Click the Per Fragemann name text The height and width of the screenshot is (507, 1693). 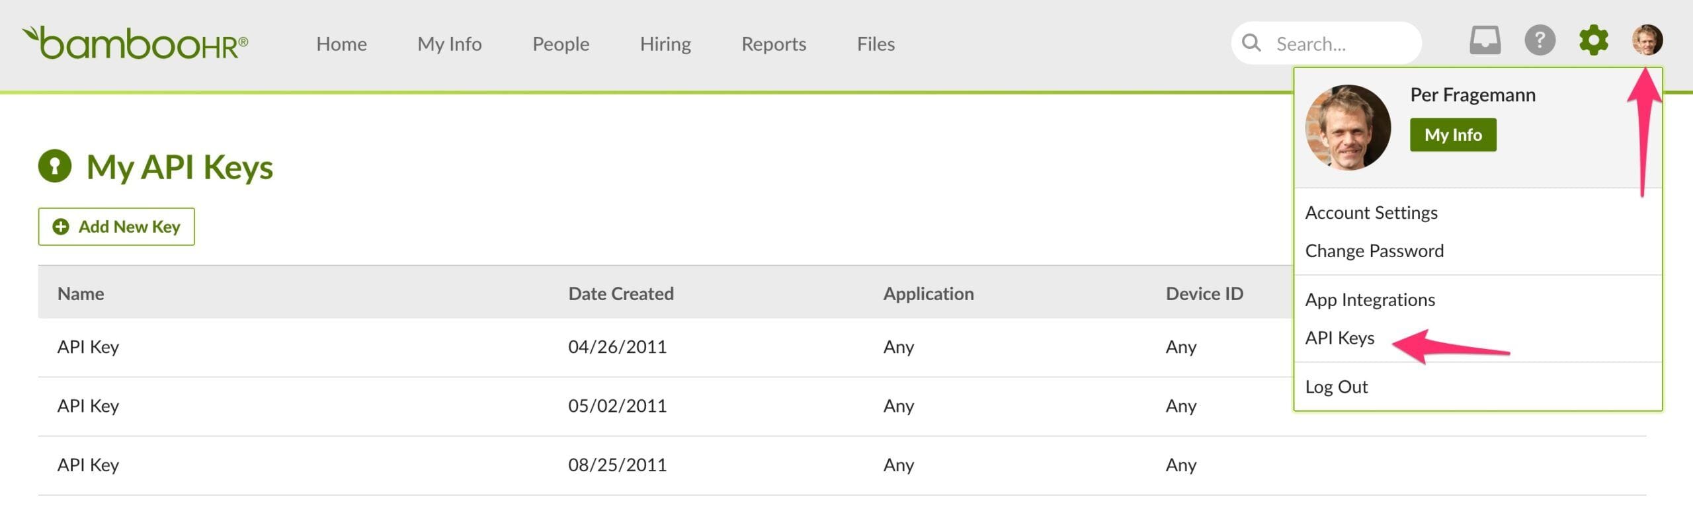1473,95
